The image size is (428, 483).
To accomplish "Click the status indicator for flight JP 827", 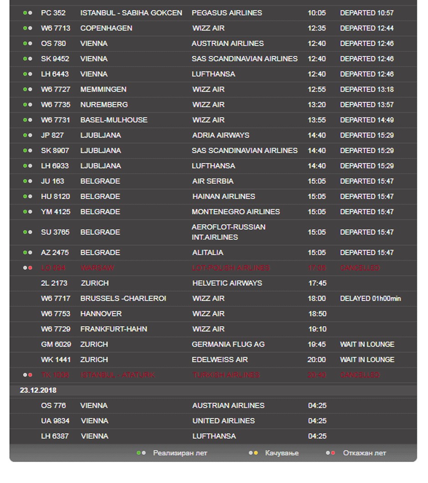I will tap(28, 135).
